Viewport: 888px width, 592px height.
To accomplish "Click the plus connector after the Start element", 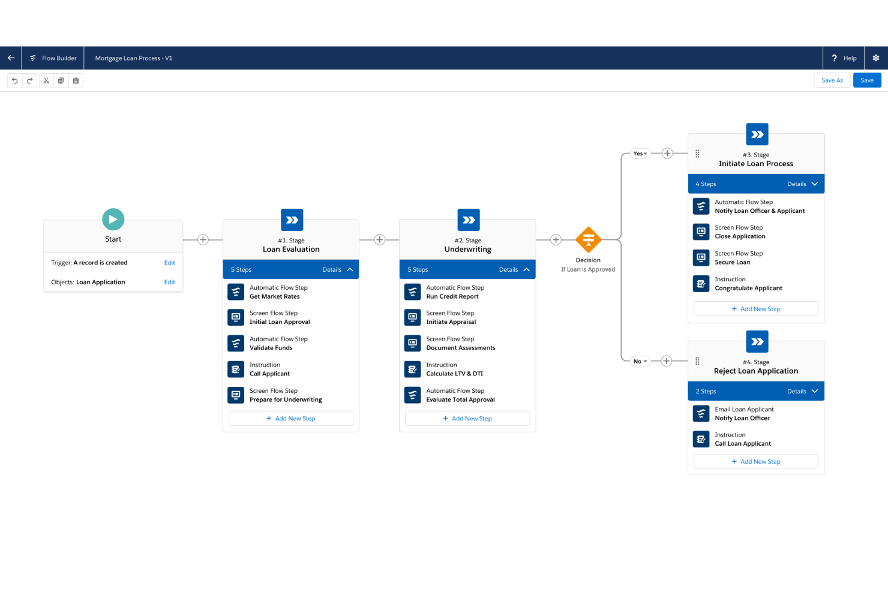I will click(x=203, y=239).
